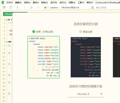Click the shortcut dropdown arrow
The height and width of the screenshot is (103, 120).
(x=101, y=94)
